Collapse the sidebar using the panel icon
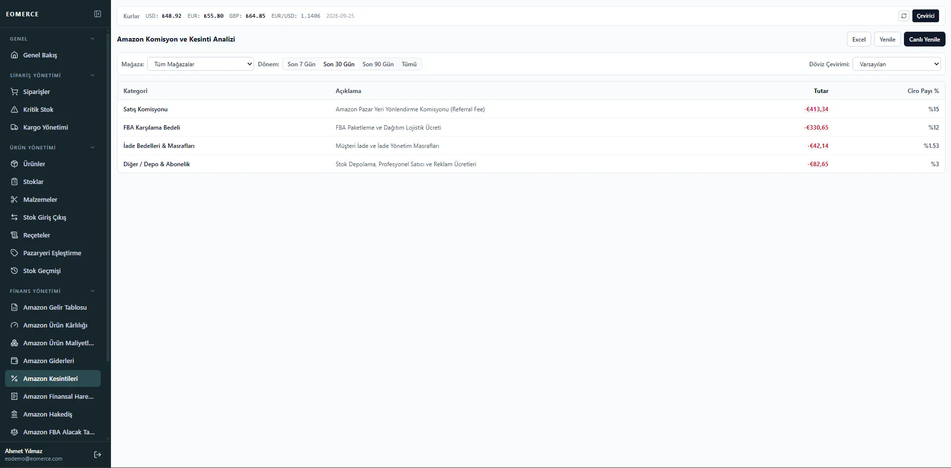 (98, 14)
